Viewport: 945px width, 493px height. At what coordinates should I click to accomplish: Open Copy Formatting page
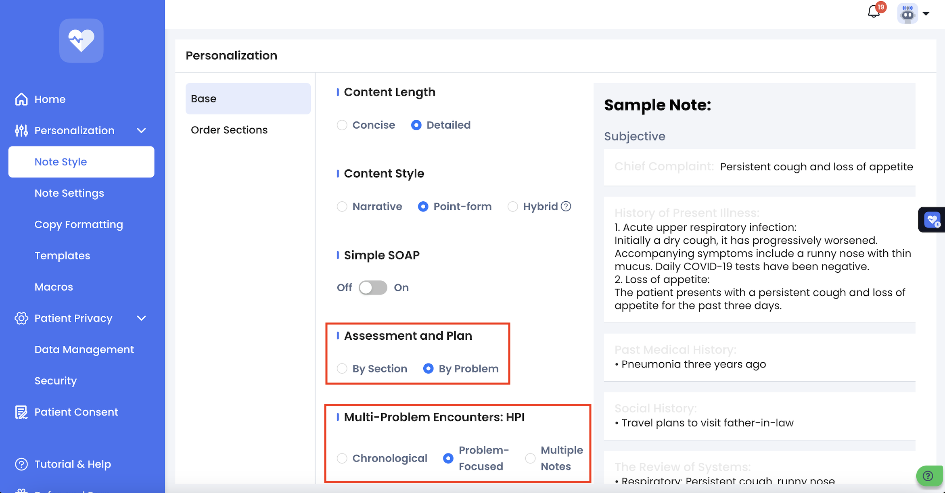tap(79, 224)
